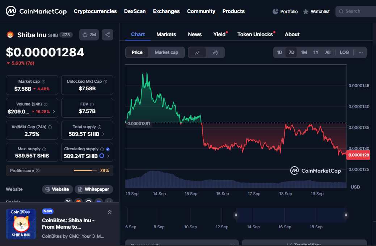
Task: Show Circulating supply info icon
Action: coord(102,149)
